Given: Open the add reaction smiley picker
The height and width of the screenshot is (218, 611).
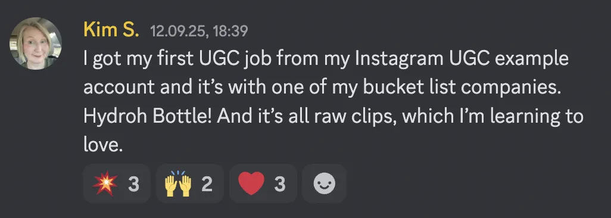Looking at the screenshot, I should click(x=324, y=183).
